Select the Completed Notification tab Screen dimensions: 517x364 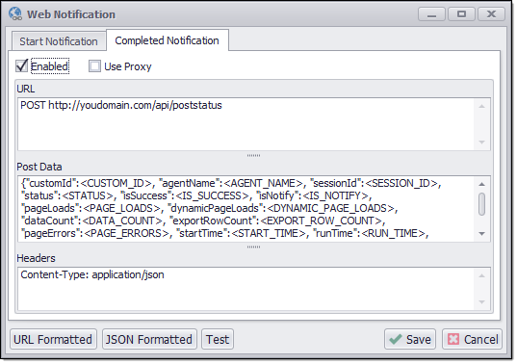pos(168,40)
